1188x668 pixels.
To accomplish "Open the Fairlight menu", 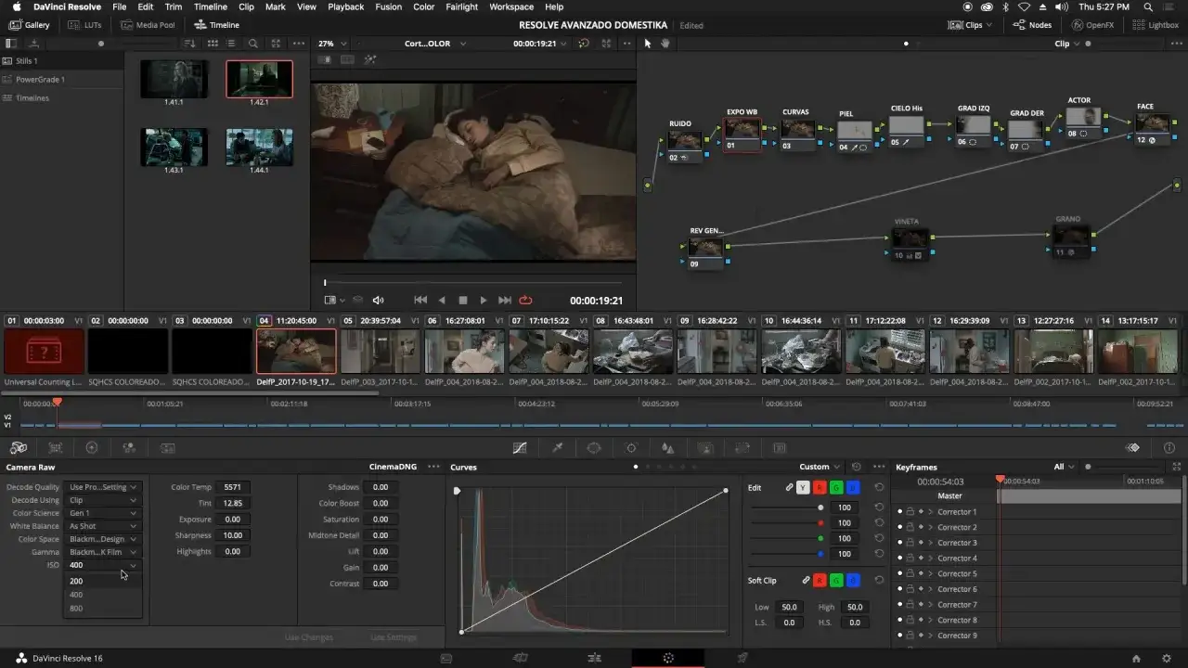I will click(461, 6).
